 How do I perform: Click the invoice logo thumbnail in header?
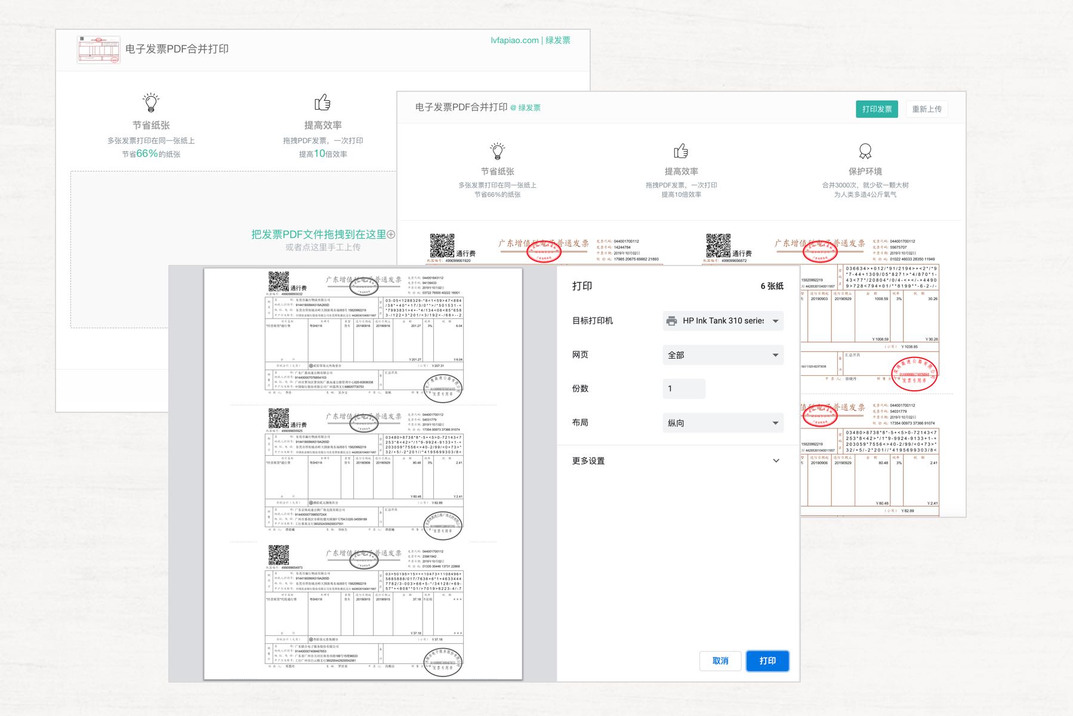coord(98,50)
